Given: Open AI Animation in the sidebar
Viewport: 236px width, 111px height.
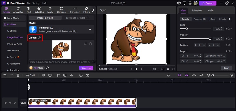Looking at the screenshot, I should [13, 64].
